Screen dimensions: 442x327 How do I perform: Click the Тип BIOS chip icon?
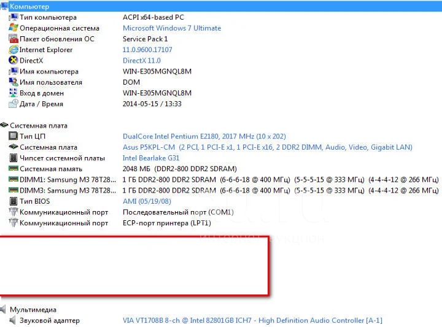(x=14, y=201)
